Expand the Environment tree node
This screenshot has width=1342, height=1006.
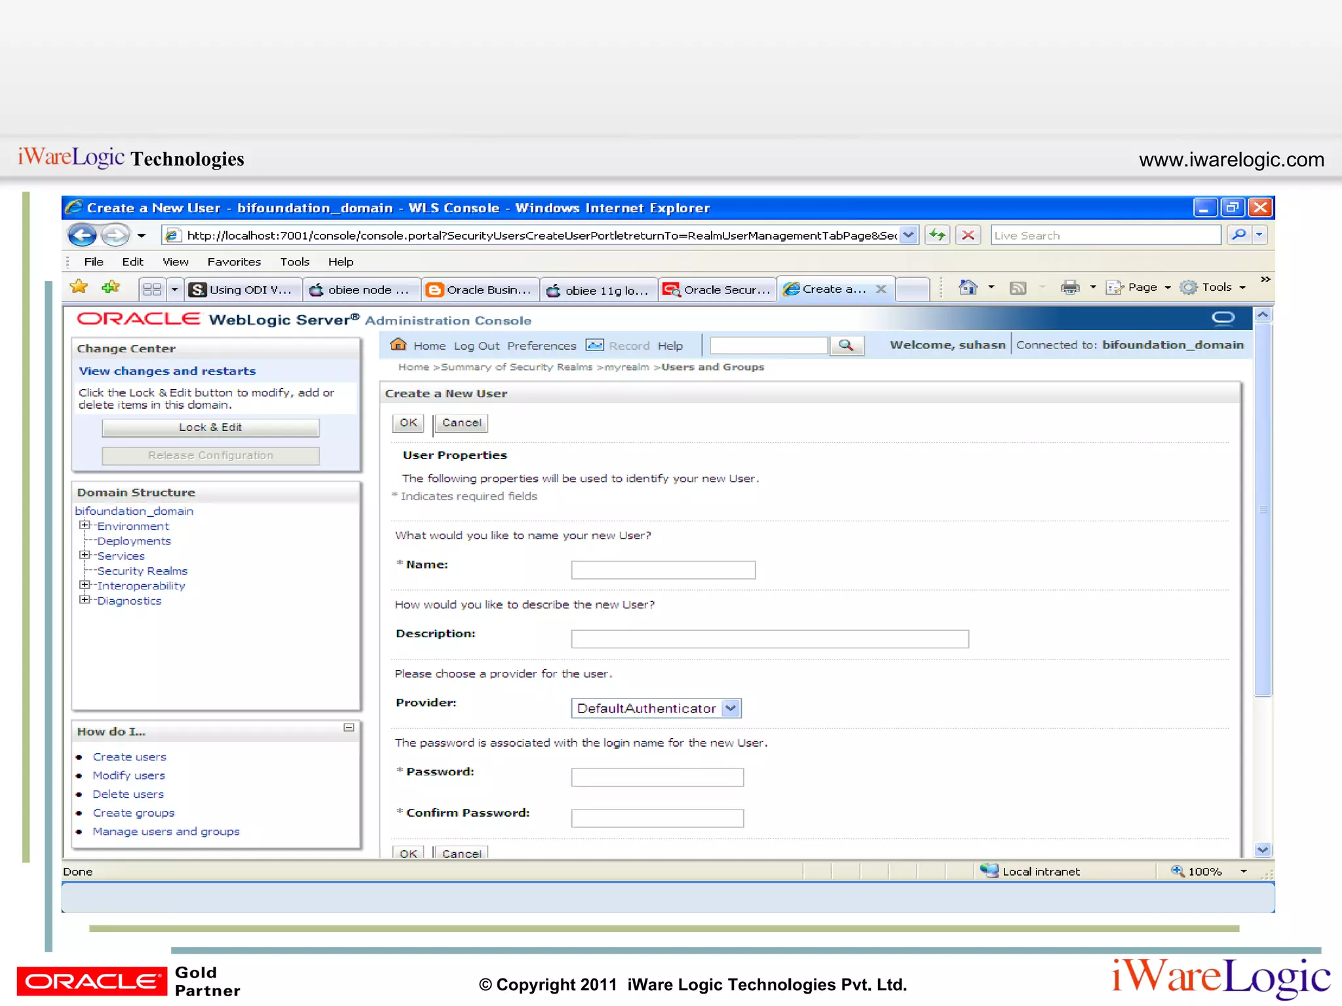coord(84,525)
